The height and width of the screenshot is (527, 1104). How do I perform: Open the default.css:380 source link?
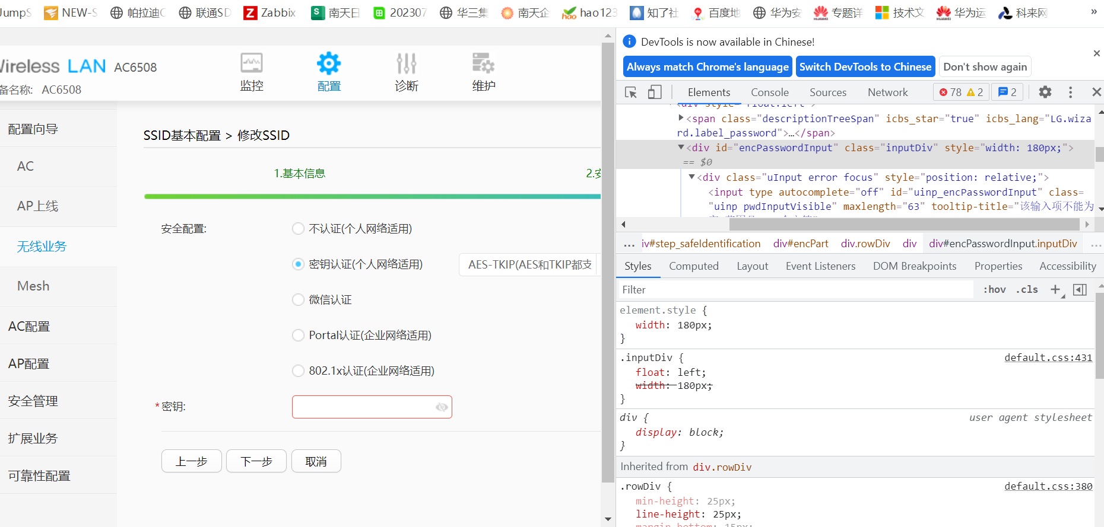pyautogui.click(x=1048, y=486)
